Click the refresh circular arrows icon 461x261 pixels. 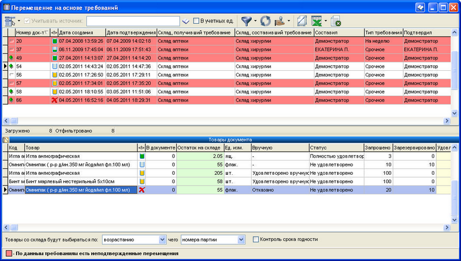[x=265, y=21]
